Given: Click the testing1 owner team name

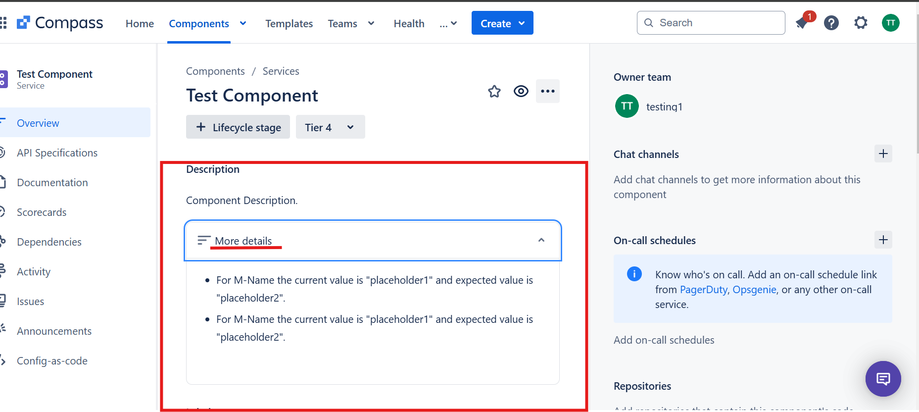Looking at the screenshot, I should (664, 106).
